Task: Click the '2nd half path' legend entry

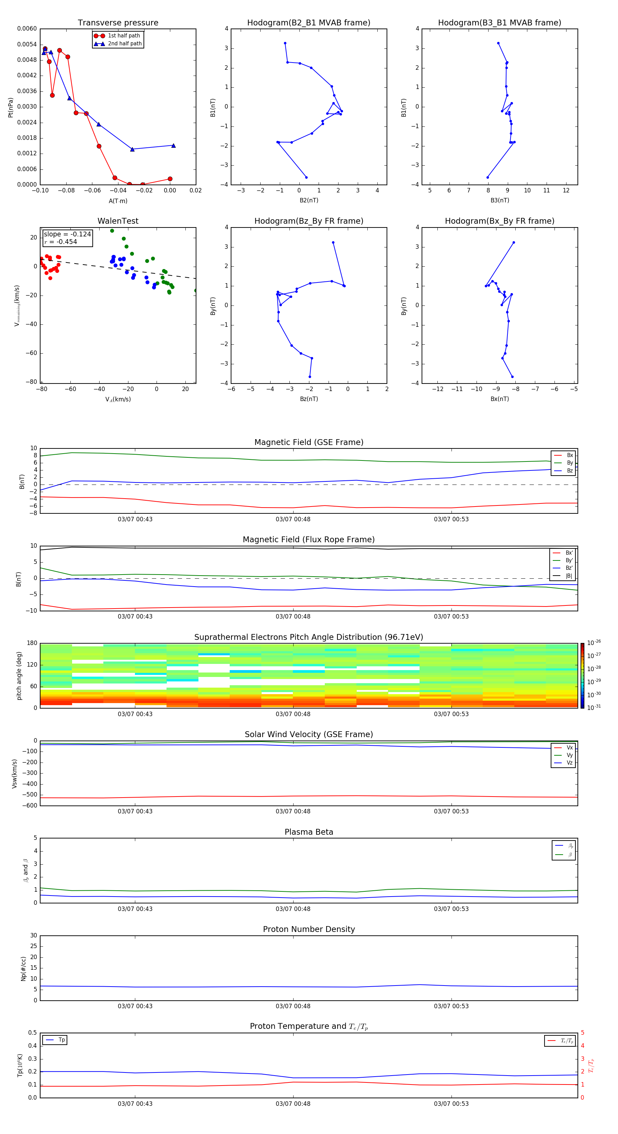Action: (118, 44)
